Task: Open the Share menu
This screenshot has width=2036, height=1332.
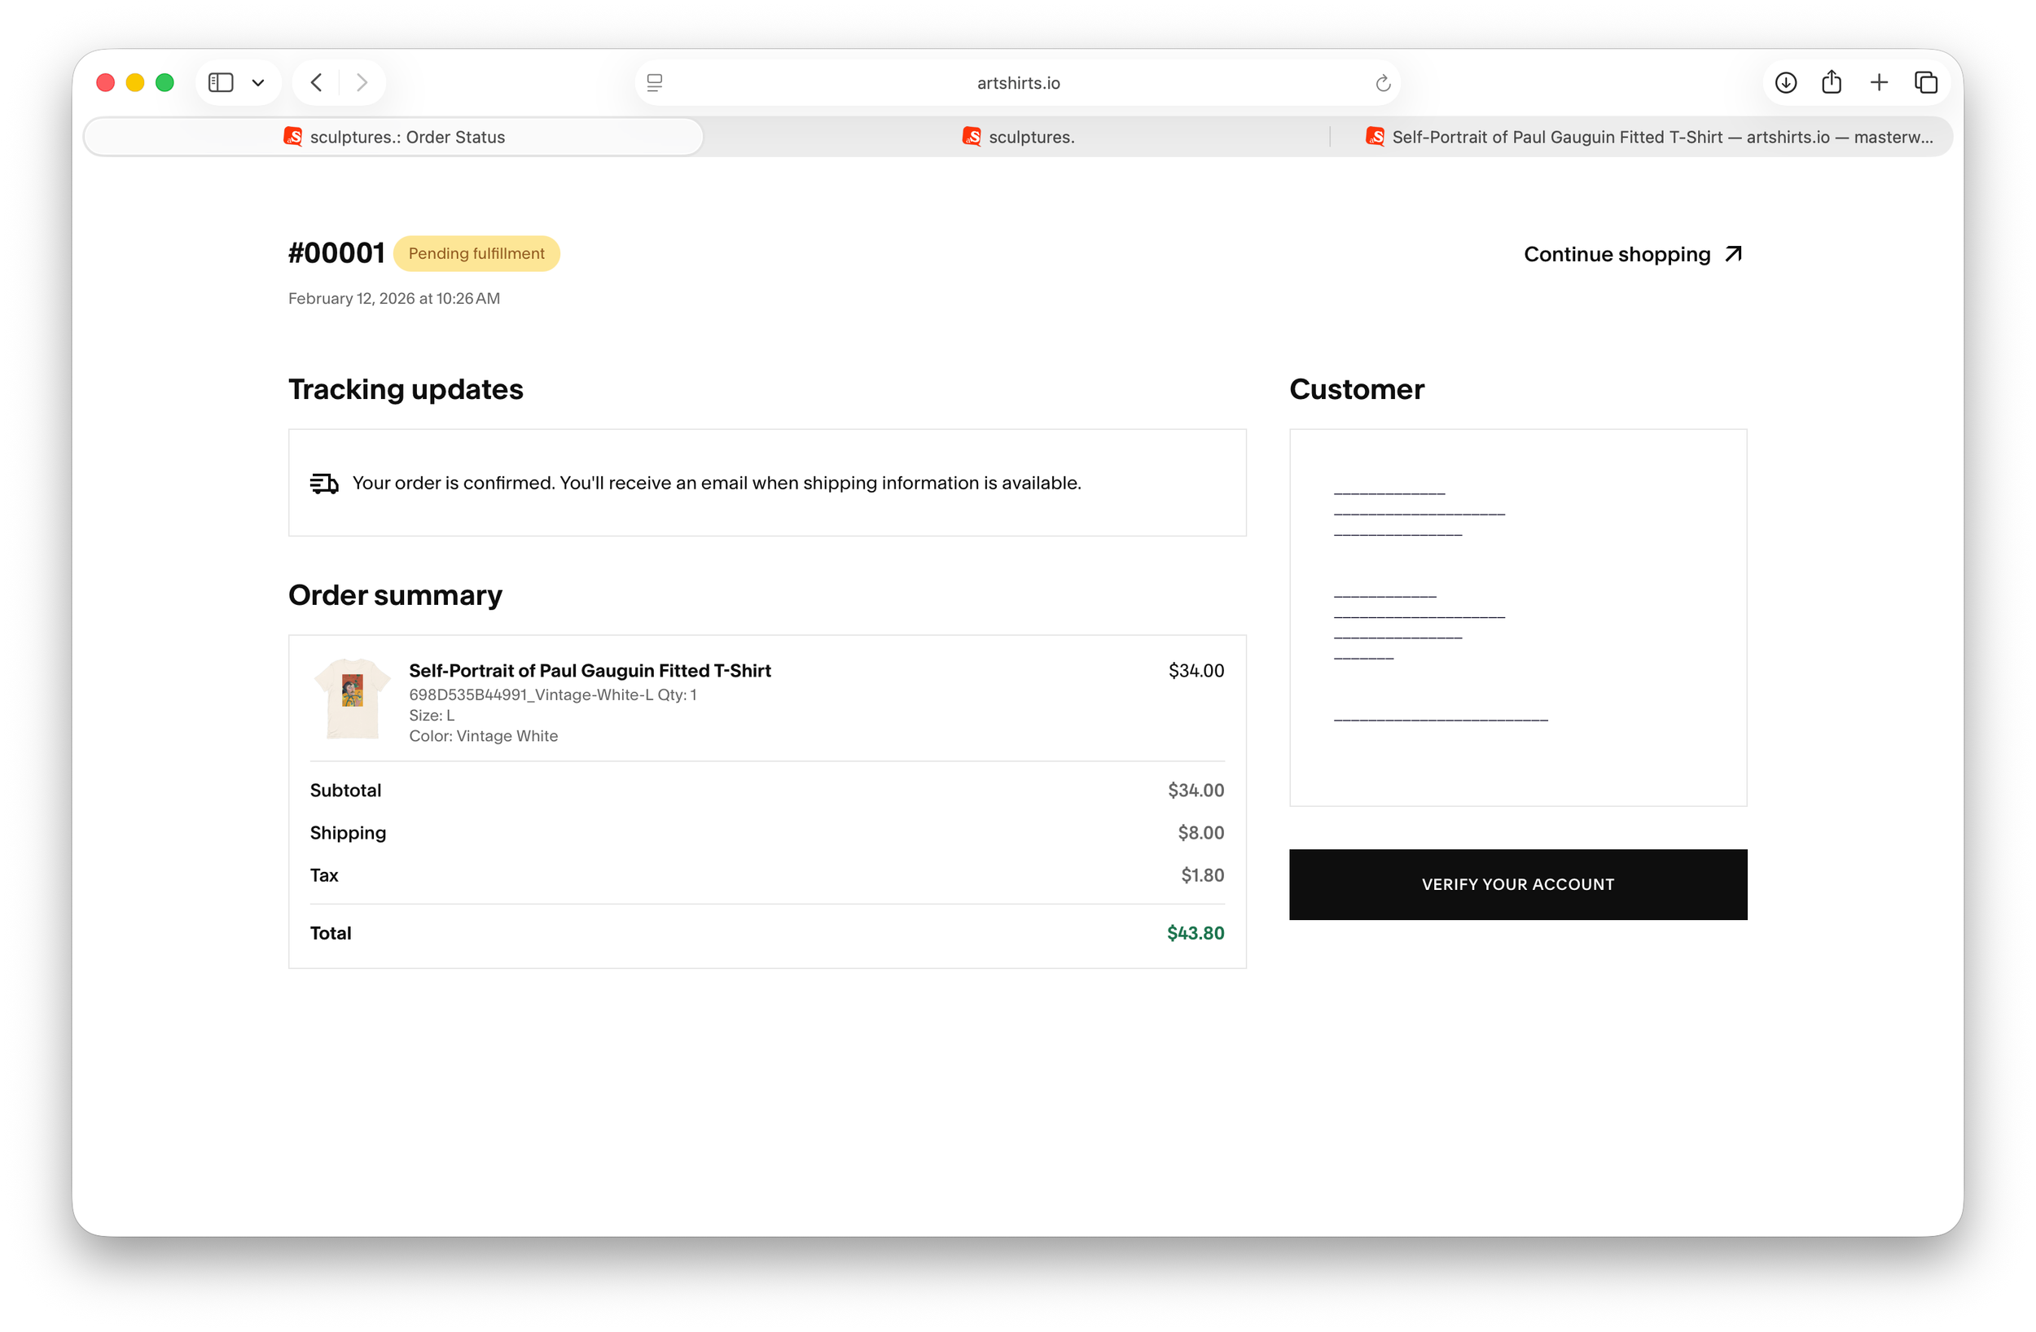Action: tap(1832, 82)
